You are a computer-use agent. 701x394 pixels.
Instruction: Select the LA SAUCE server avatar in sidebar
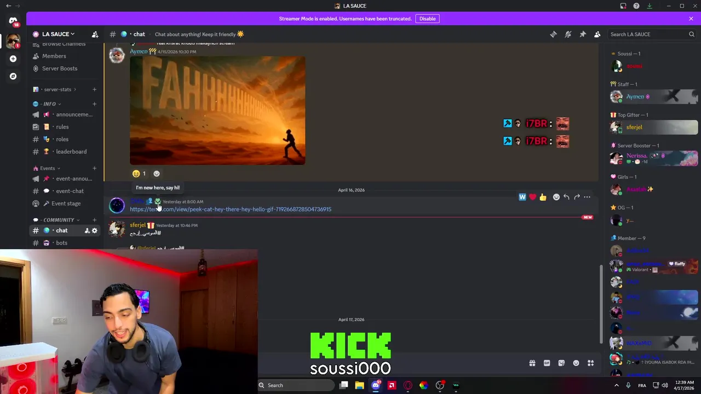click(13, 40)
